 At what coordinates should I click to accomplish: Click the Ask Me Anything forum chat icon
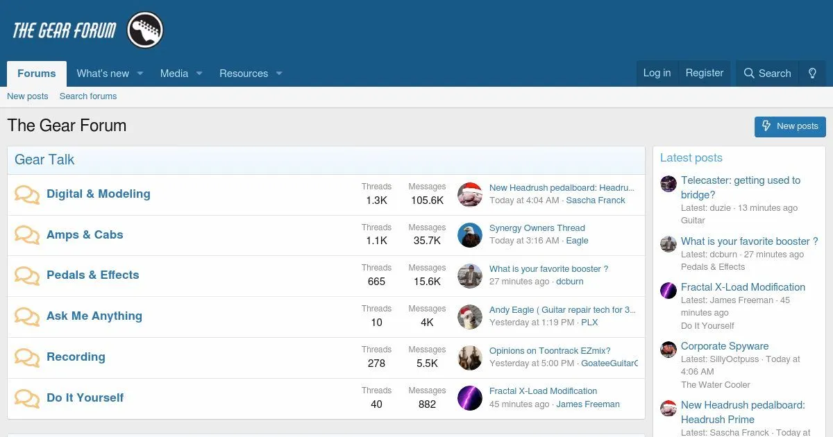[x=27, y=317]
